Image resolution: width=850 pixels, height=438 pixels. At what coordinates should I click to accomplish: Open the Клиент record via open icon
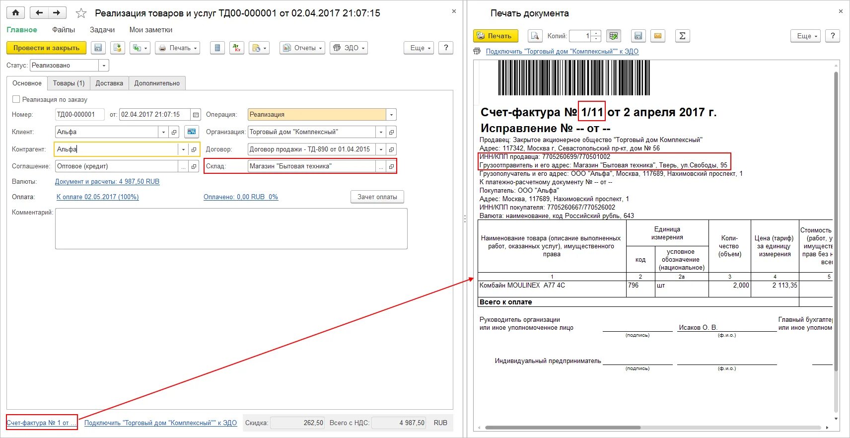[x=174, y=132]
